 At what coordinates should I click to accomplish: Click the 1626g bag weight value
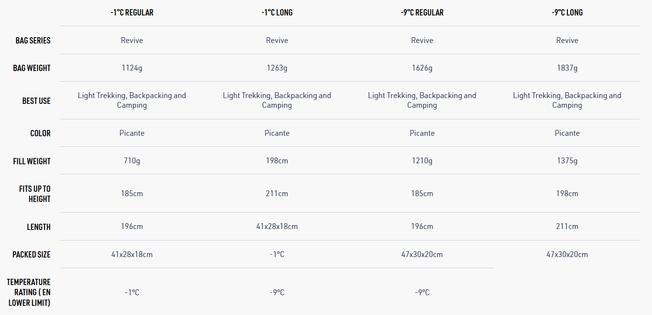[422, 68]
